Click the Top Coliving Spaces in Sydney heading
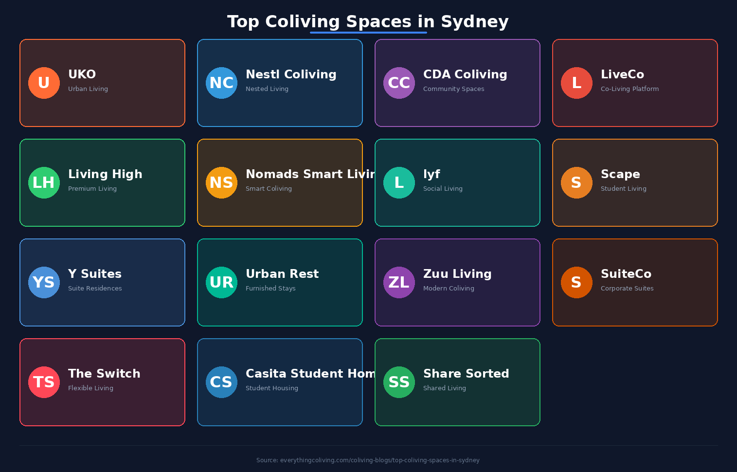 pos(368,21)
